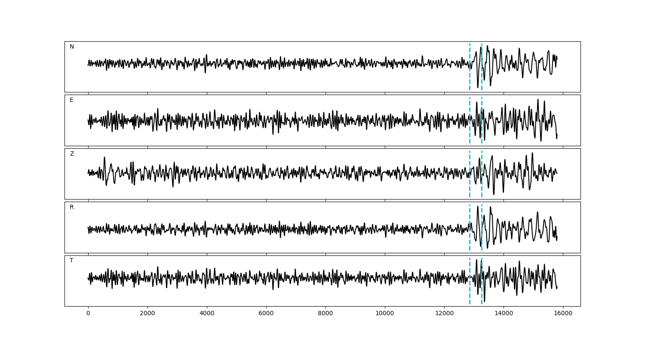The height and width of the screenshot is (344, 645).
Task: Click the 16000 x-axis tick label
Action: (x=563, y=314)
